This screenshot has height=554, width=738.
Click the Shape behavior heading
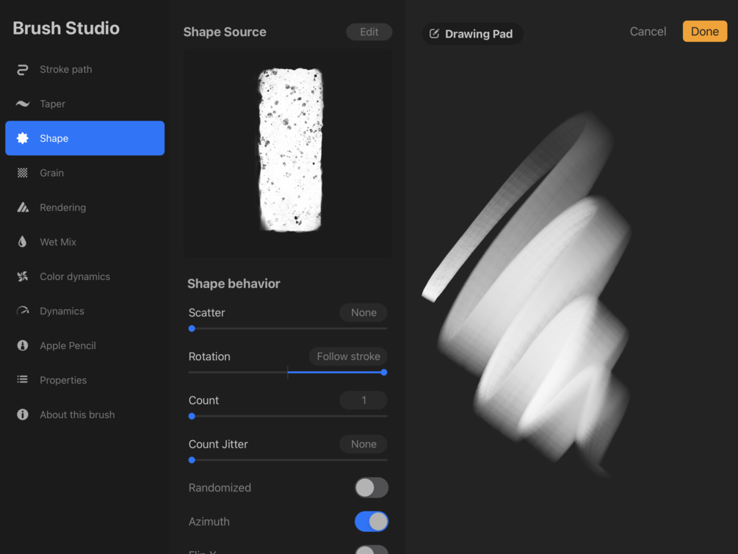[x=234, y=284]
